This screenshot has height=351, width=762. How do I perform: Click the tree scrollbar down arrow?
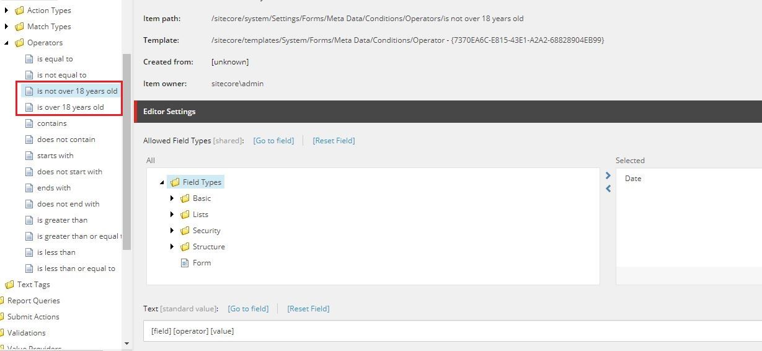click(x=126, y=343)
